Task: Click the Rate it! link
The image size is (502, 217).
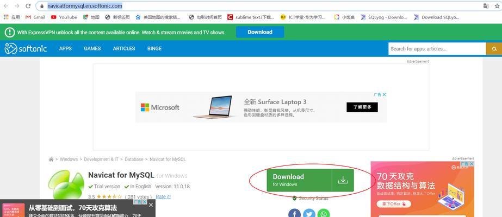Action: [163, 196]
